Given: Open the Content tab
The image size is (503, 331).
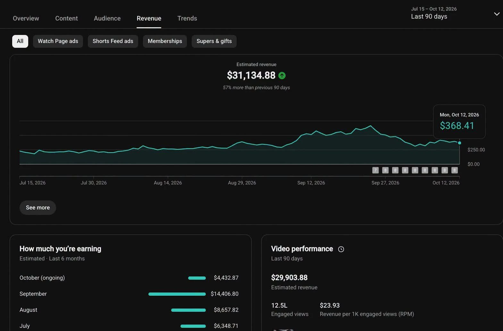Looking at the screenshot, I should (x=66, y=18).
